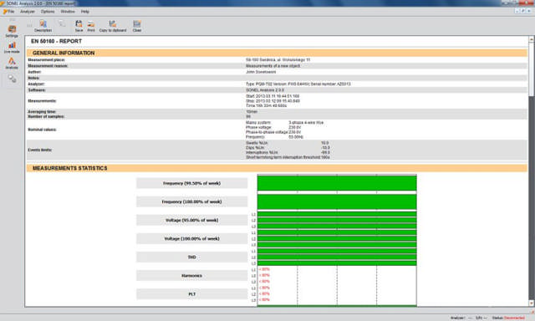Click the greyed toolbar icon beside Description

(x=62, y=23)
